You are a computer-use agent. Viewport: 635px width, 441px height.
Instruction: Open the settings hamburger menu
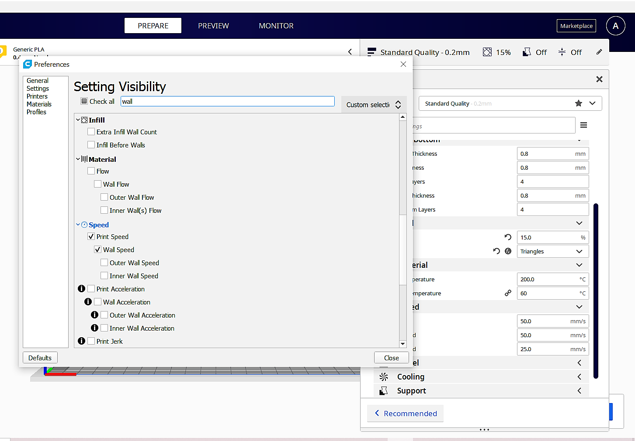(x=583, y=125)
